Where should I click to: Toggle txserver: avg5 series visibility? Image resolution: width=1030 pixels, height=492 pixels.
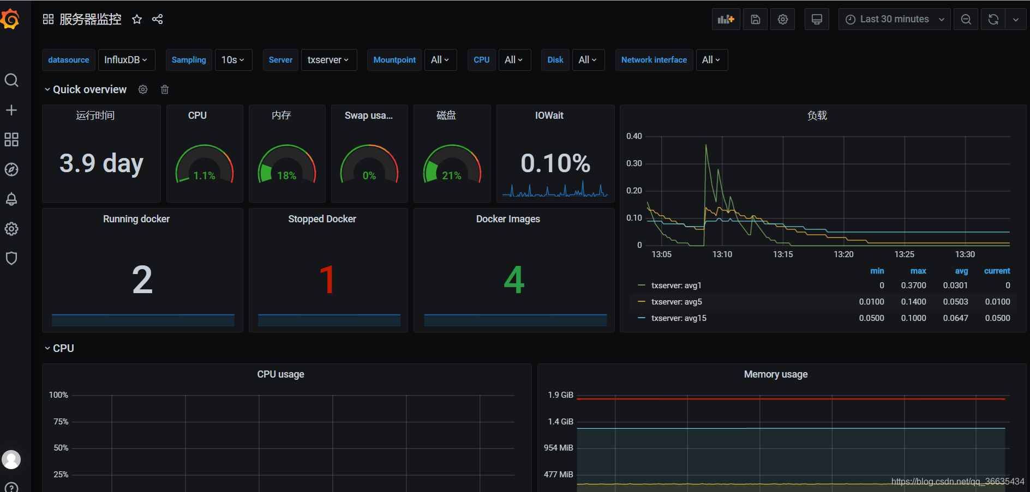(677, 301)
